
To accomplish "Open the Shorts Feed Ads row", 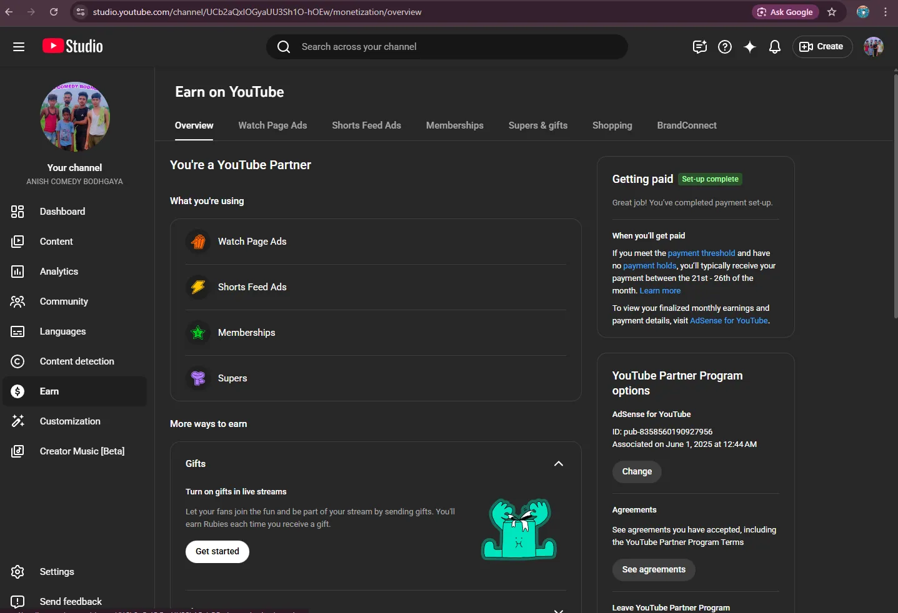I will click(x=376, y=287).
